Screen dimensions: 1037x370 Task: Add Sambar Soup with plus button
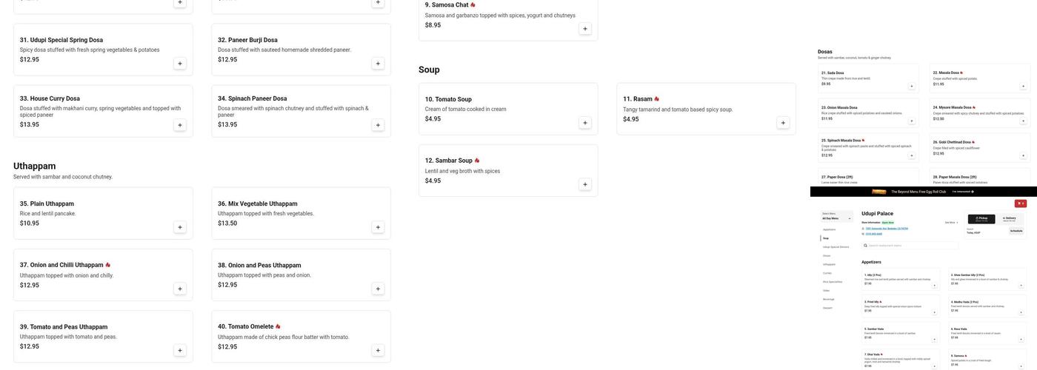(x=584, y=184)
